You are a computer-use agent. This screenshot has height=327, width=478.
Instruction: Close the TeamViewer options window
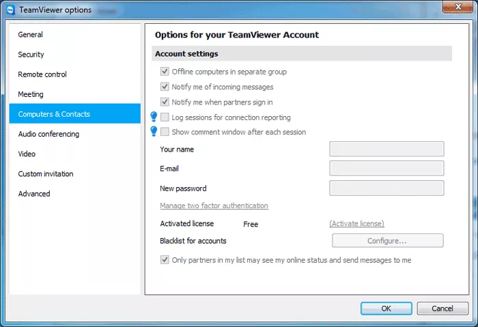click(458, 7)
